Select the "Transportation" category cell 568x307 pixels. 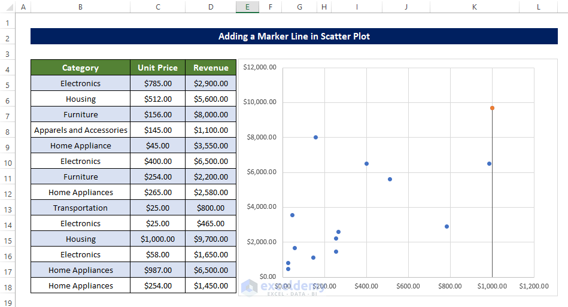tap(80, 208)
